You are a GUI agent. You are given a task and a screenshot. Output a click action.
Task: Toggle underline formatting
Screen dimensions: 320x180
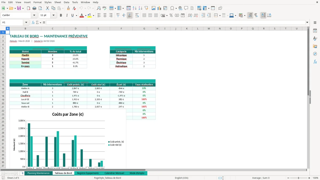(72, 15)
